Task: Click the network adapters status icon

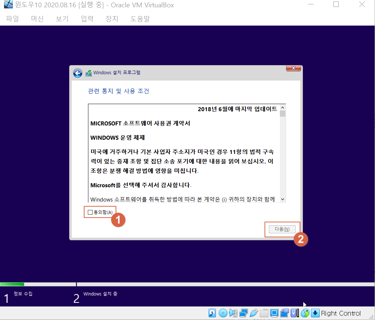Action: coord(243,313)
